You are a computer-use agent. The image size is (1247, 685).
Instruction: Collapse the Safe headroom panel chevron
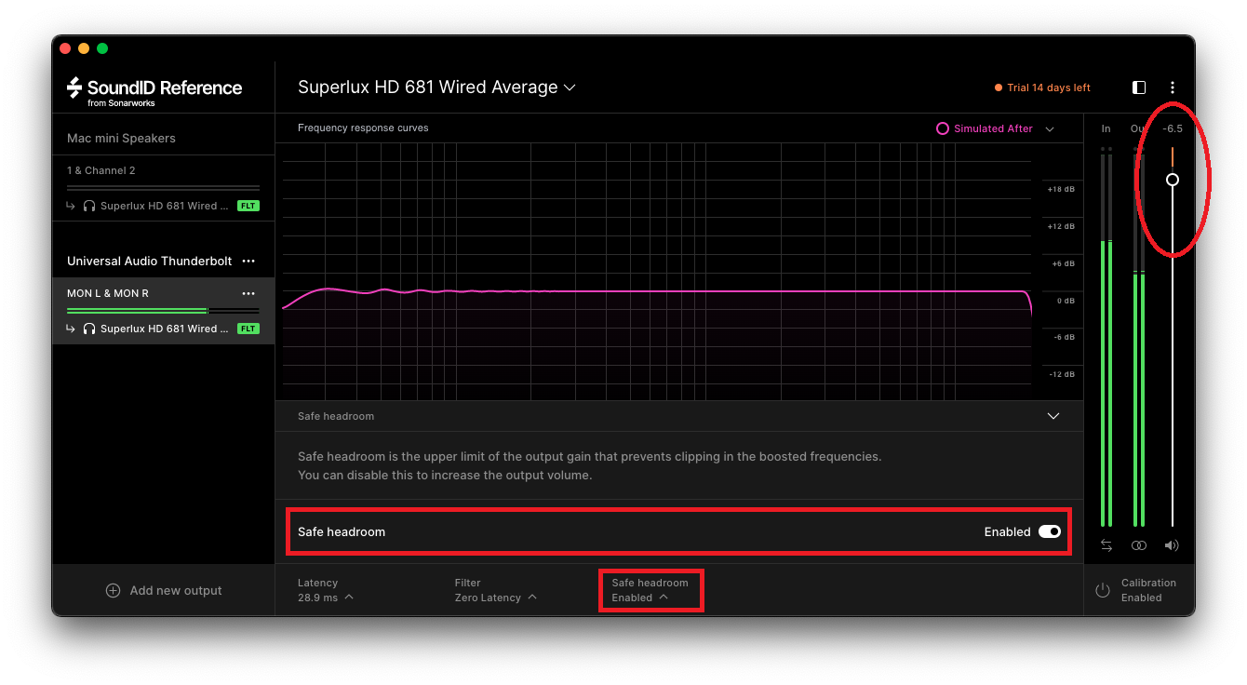pos(1053,416)
